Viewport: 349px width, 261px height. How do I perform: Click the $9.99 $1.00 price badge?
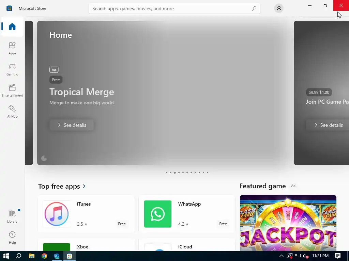(319, 92)
